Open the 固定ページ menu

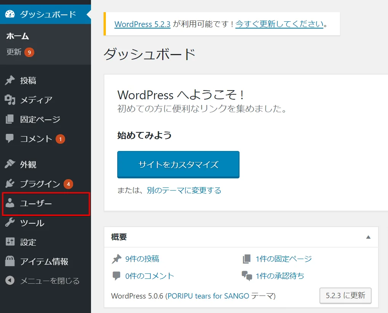tap(46, 119)
